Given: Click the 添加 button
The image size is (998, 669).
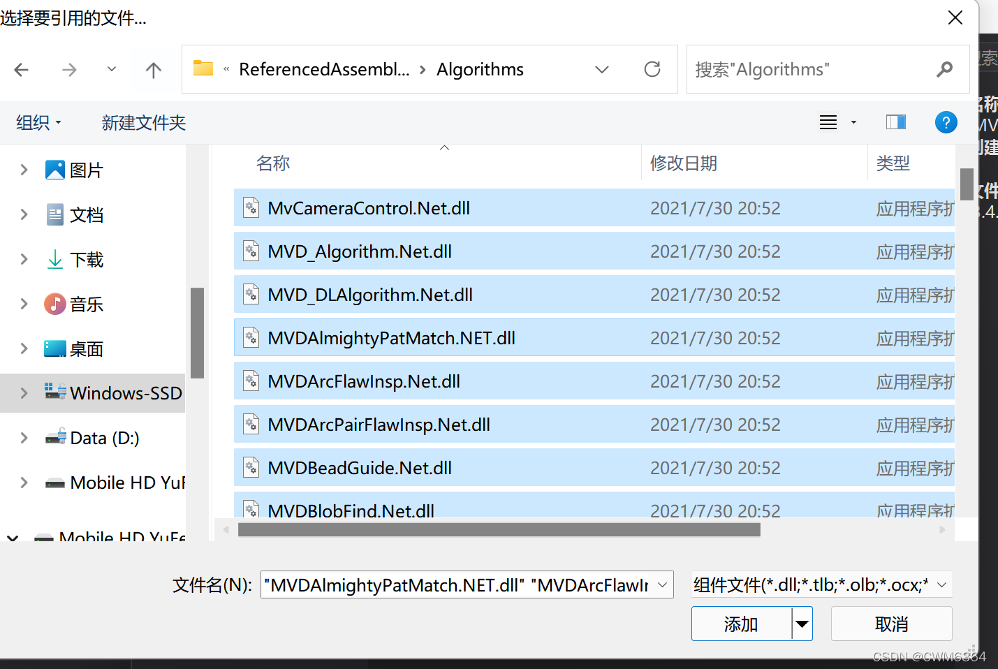Looking at the screenshot, I should click(742, 624).
